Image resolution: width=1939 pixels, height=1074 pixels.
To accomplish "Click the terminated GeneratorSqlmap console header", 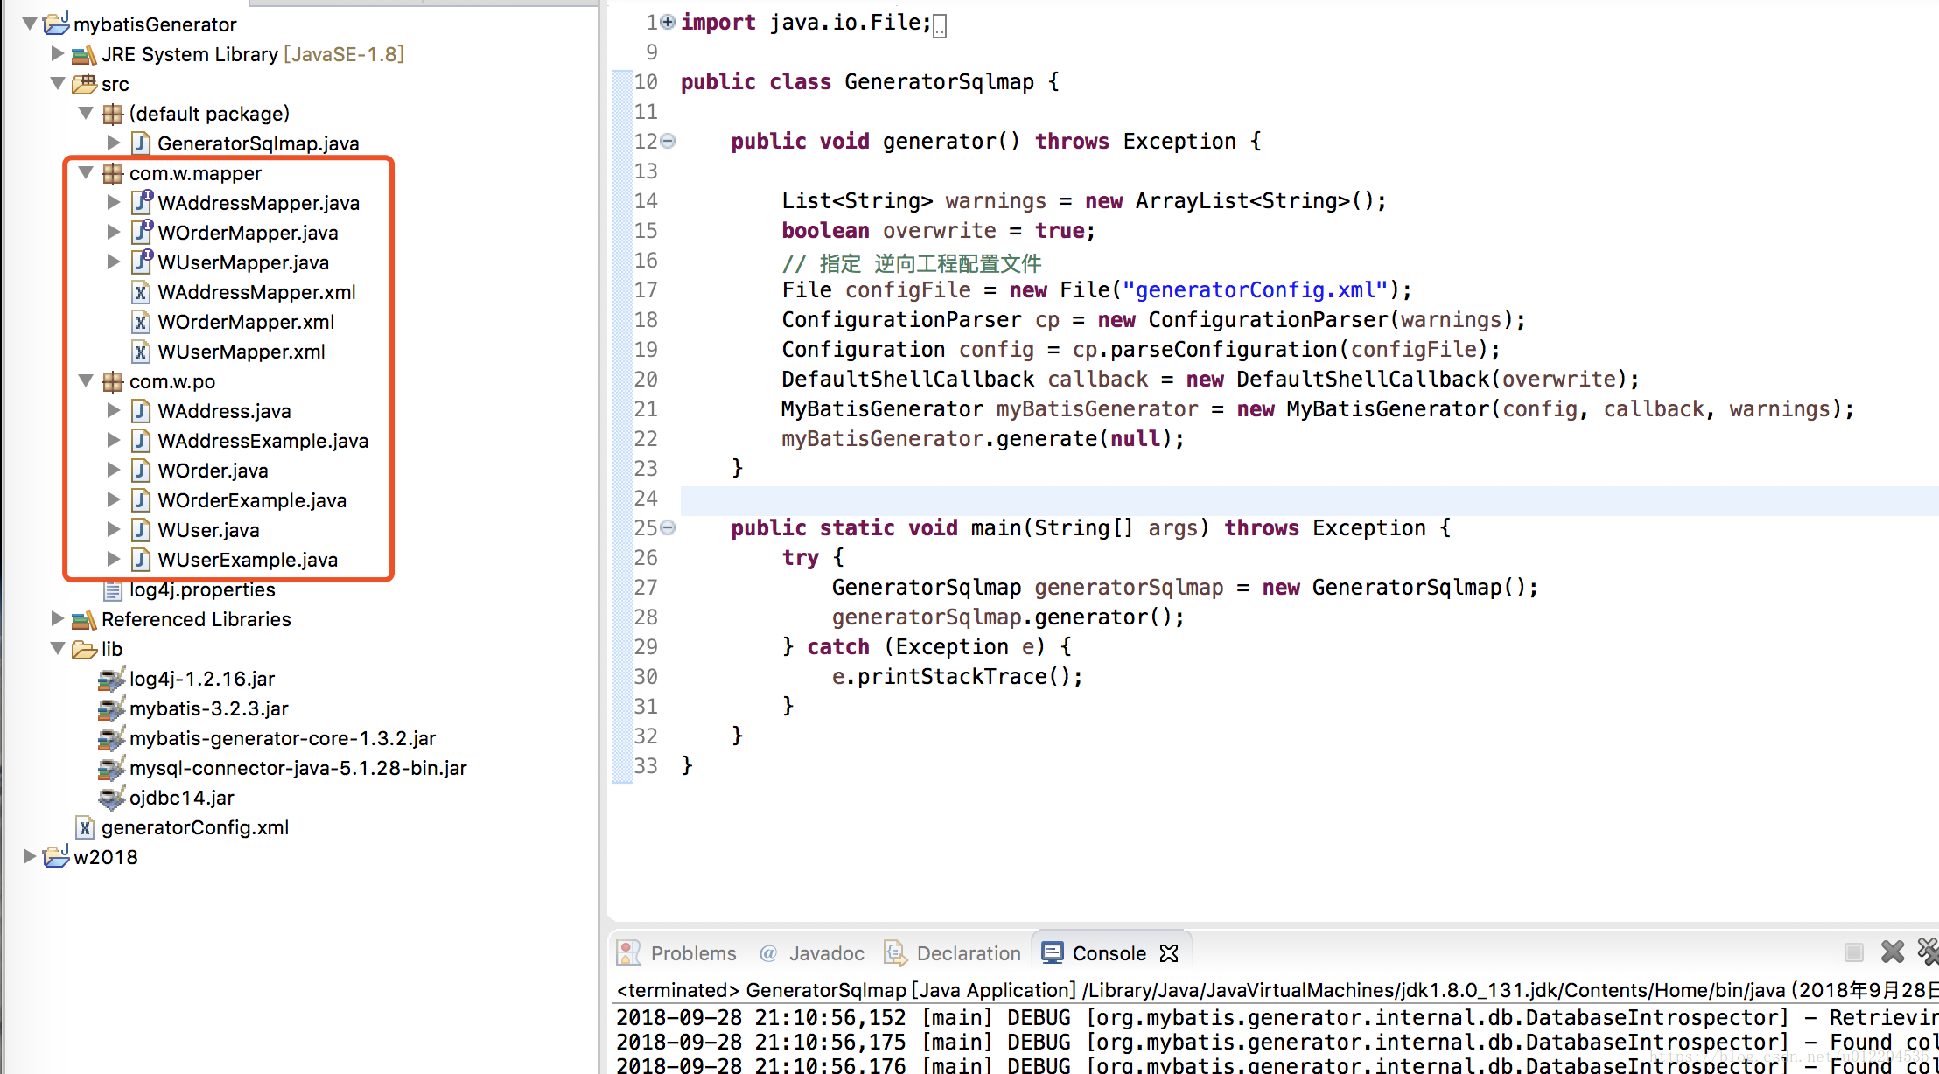I will point(1277,990).
